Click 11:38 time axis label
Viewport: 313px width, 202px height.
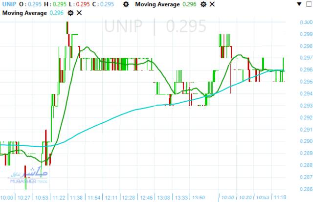coord(76,198)
